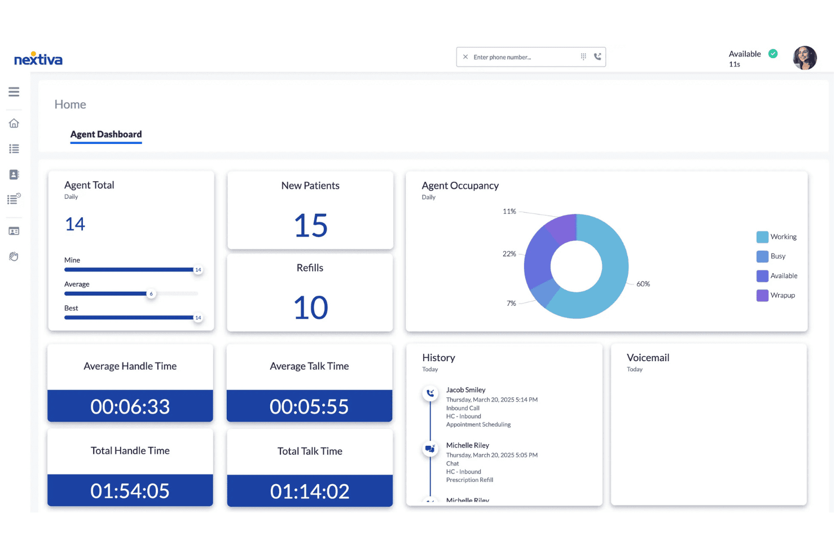
Task: Click the Working legend swatch
Action: point(762,237)
